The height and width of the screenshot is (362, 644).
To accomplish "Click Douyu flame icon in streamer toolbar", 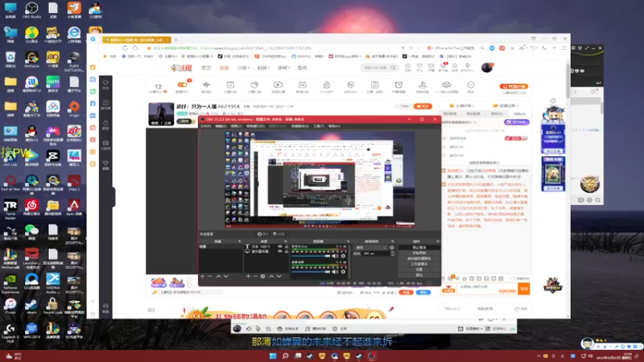I will point(326,85).
